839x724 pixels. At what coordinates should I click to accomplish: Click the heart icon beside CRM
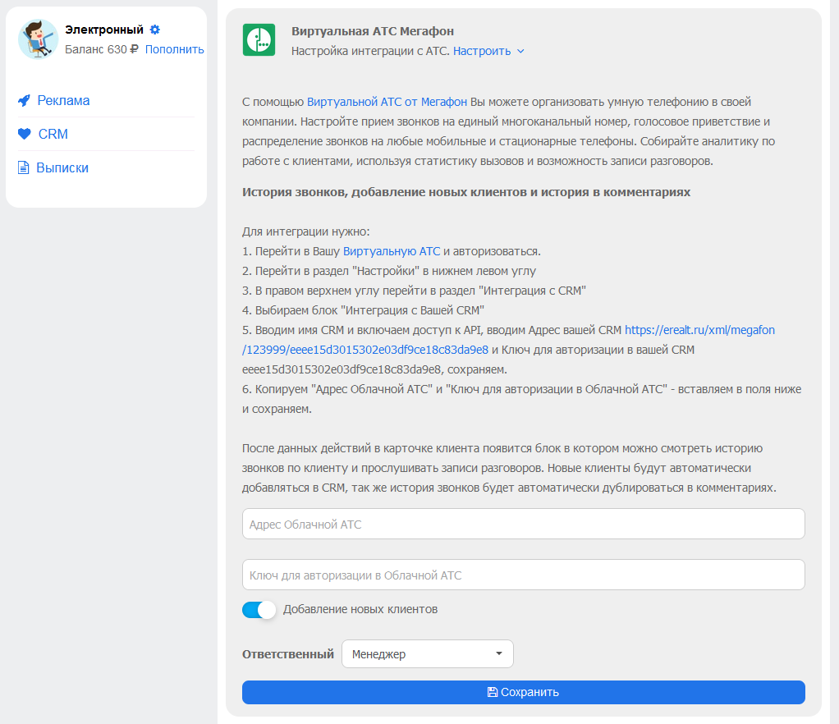click(x=24, y=134)
